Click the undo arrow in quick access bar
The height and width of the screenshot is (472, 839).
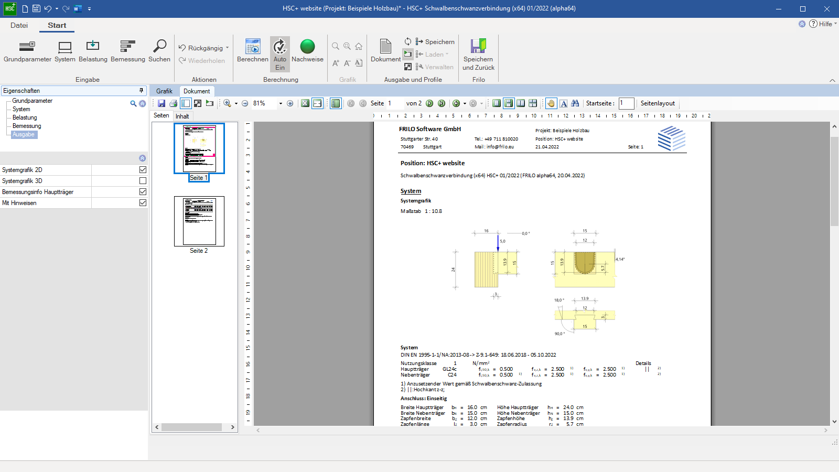coord(48,8)
